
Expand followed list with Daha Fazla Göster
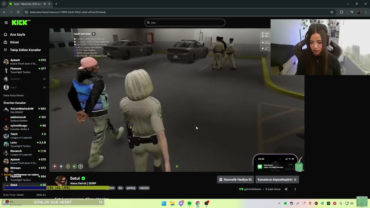coord(14,95)
